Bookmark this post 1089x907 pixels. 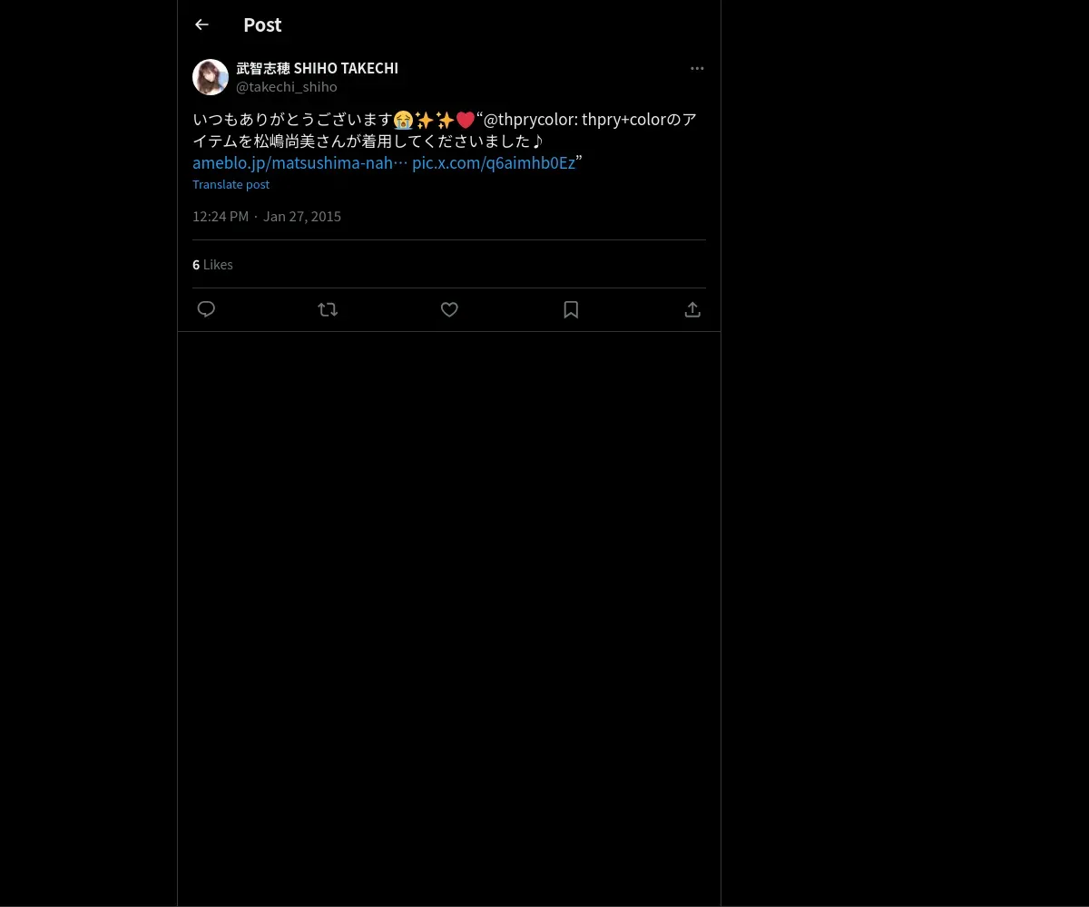pyautogui.click(x=571, y=309)
